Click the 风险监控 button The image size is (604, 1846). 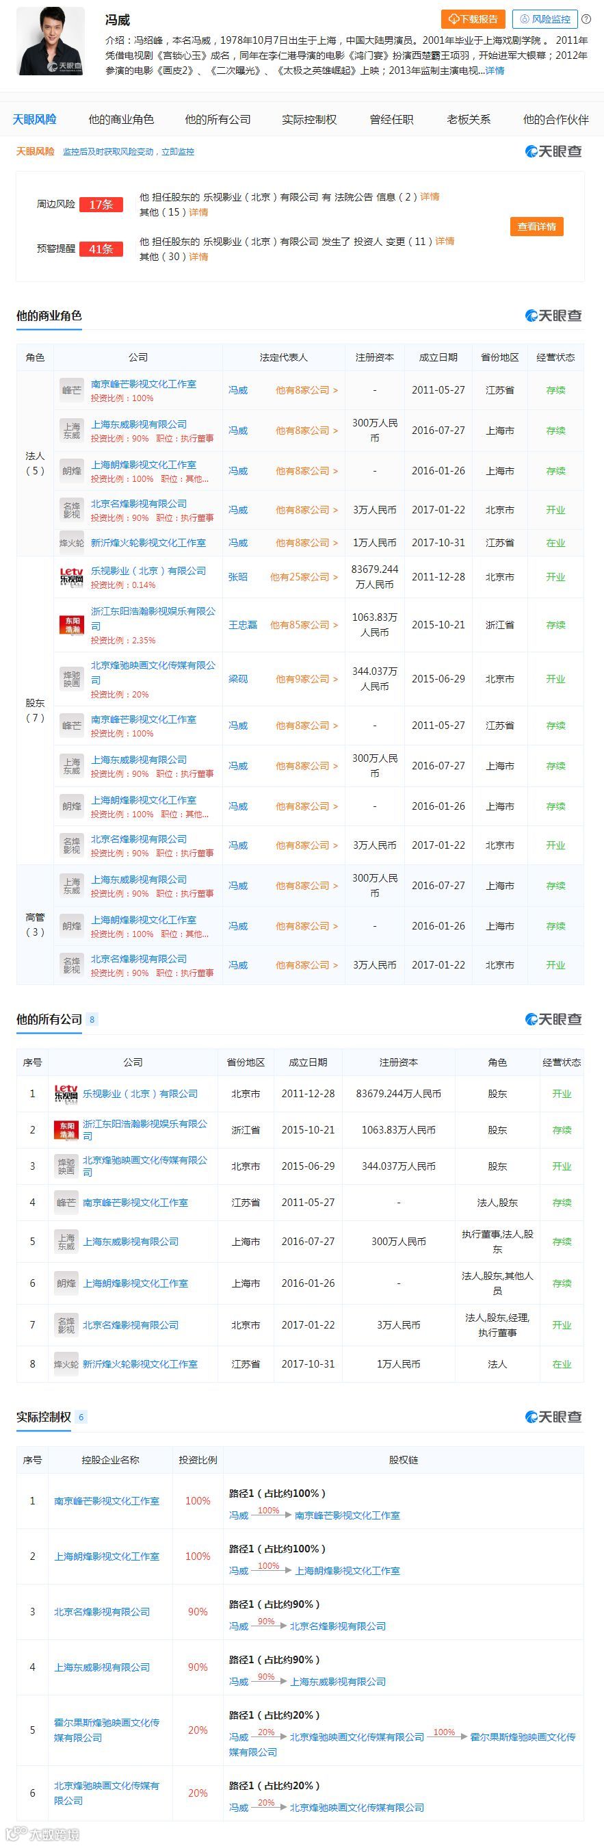click(545, 19)
